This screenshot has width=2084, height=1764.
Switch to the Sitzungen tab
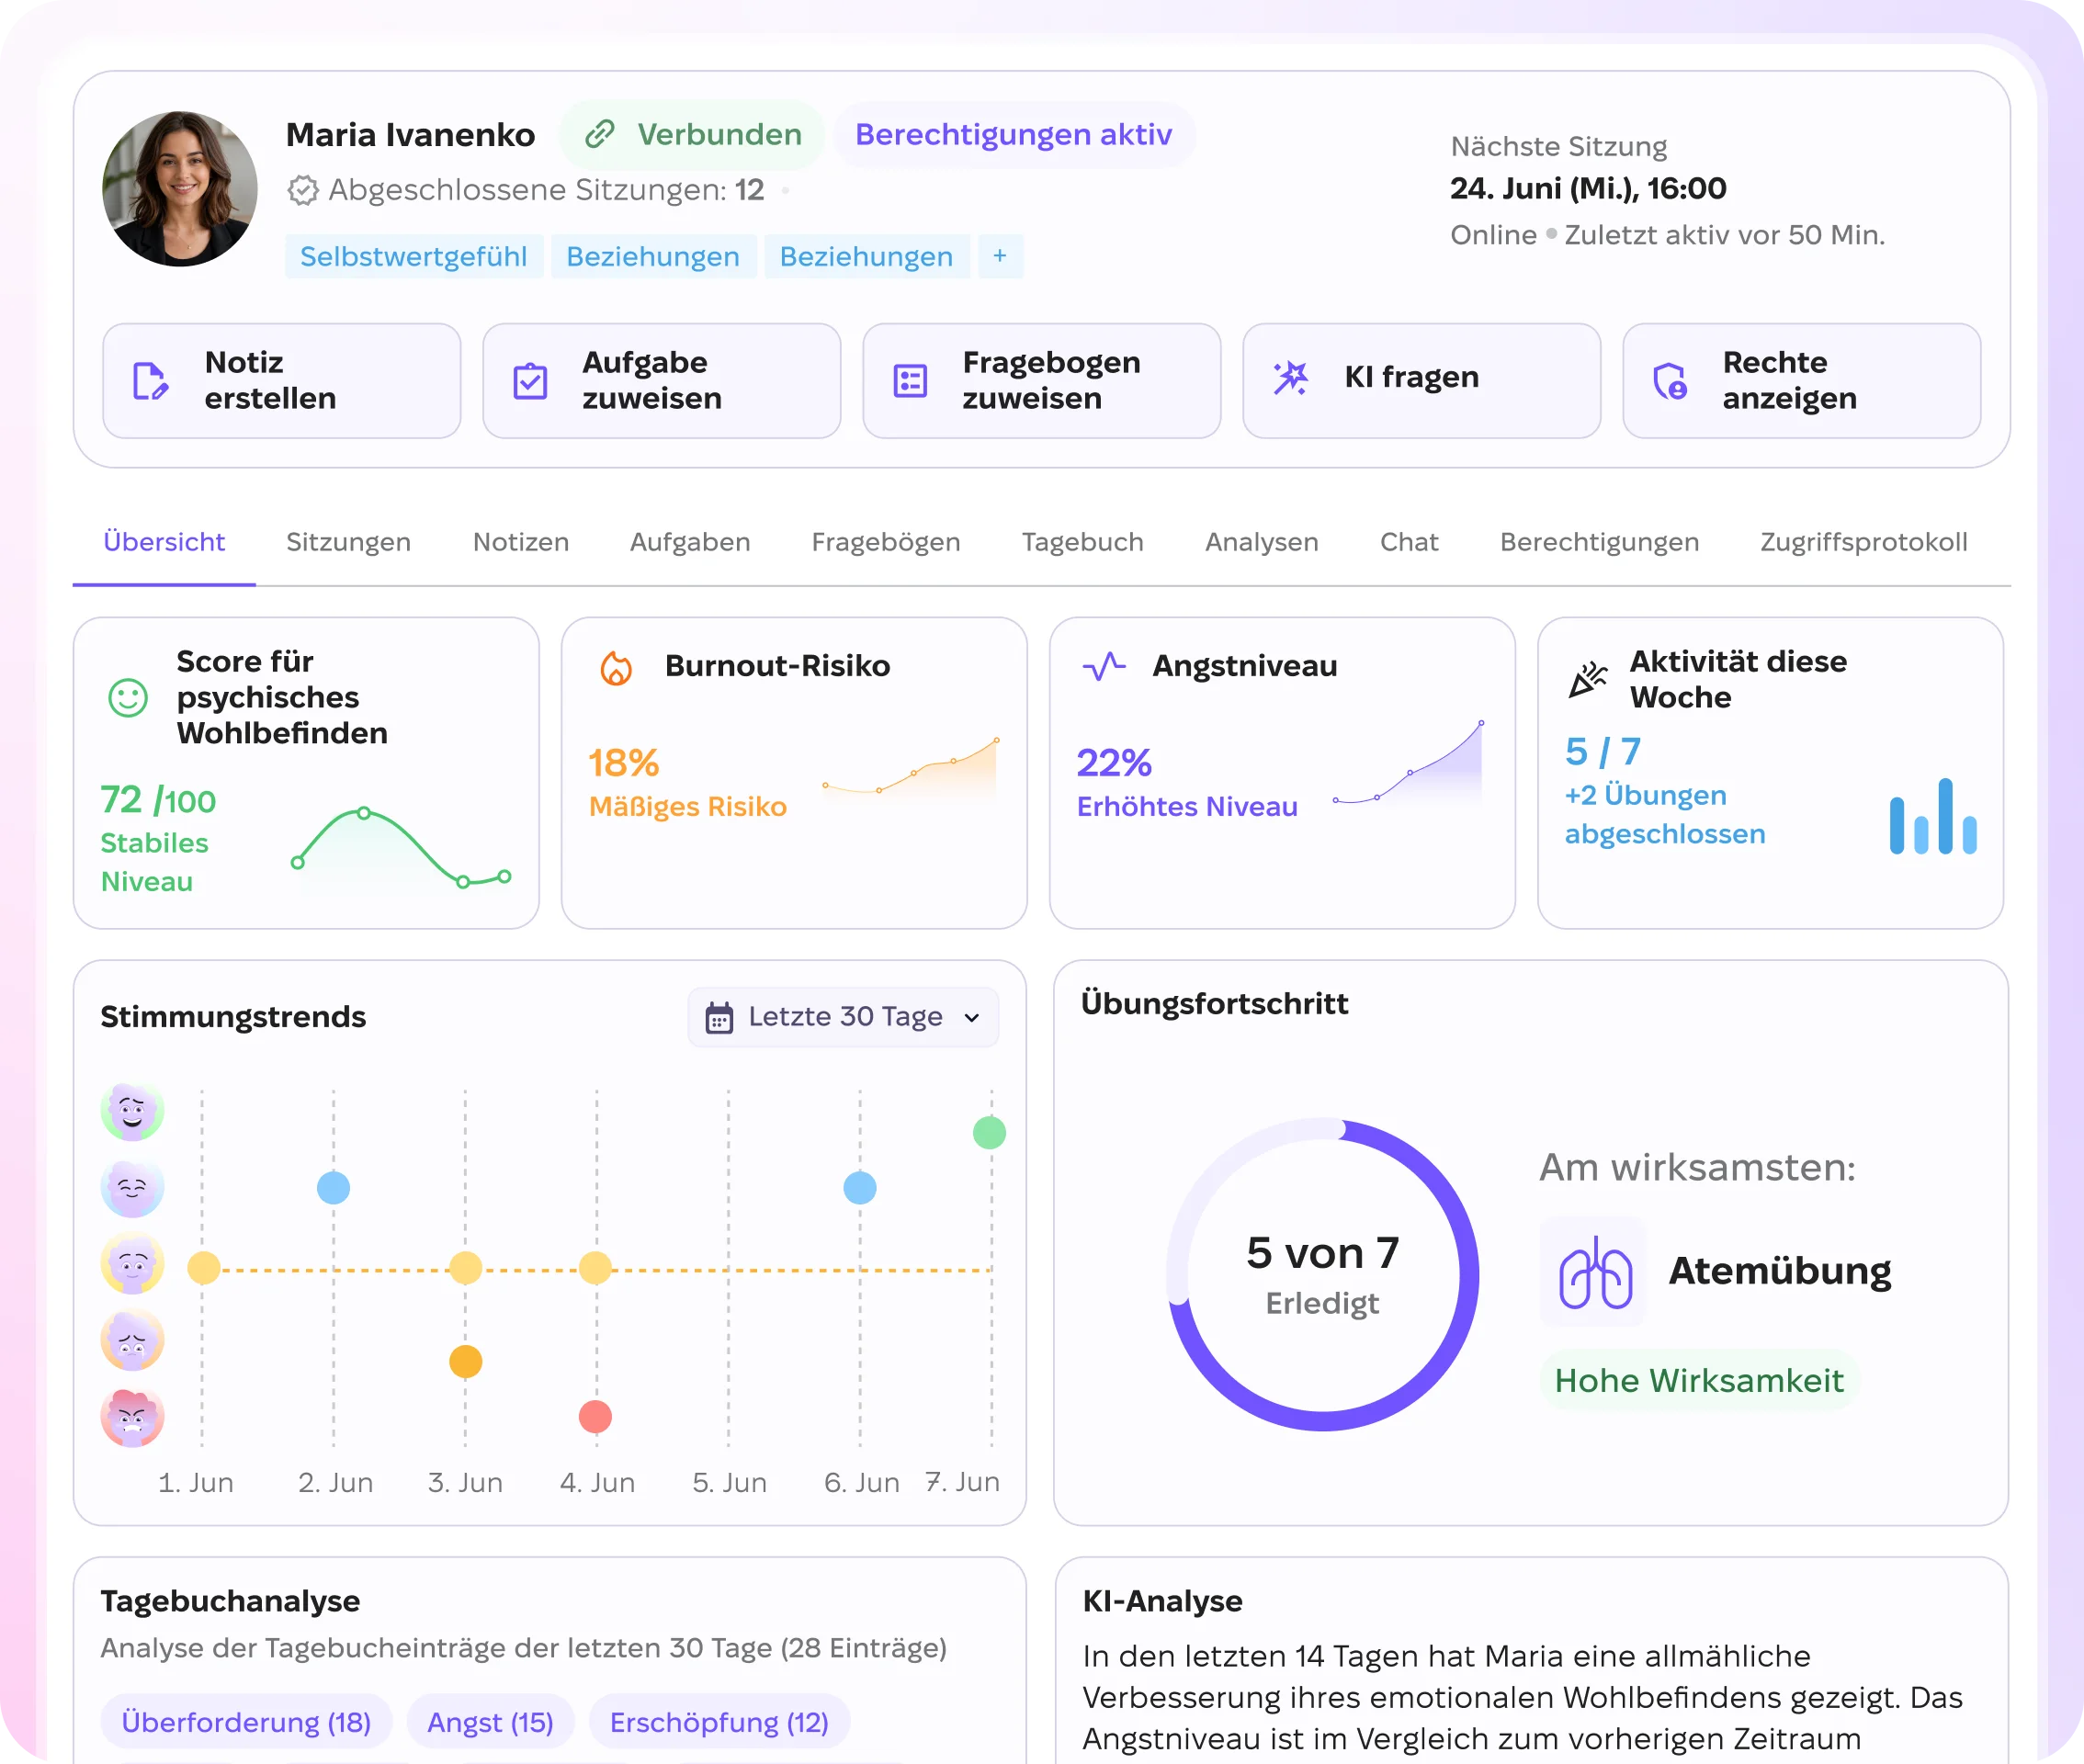[348, 542]
